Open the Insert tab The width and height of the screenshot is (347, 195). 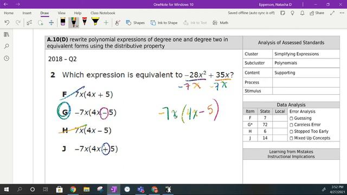coord(27,13)
